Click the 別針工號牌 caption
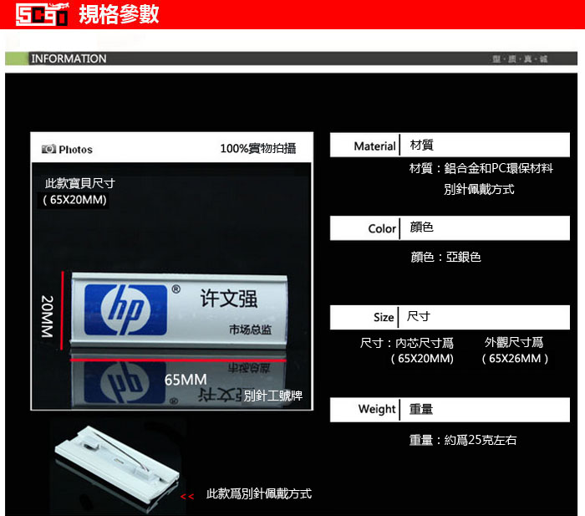The width and height of the screenshot is (585, 516). tap(273, 396)
